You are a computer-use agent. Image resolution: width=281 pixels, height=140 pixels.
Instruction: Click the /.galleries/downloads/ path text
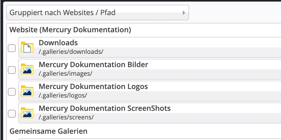(71, 52)
